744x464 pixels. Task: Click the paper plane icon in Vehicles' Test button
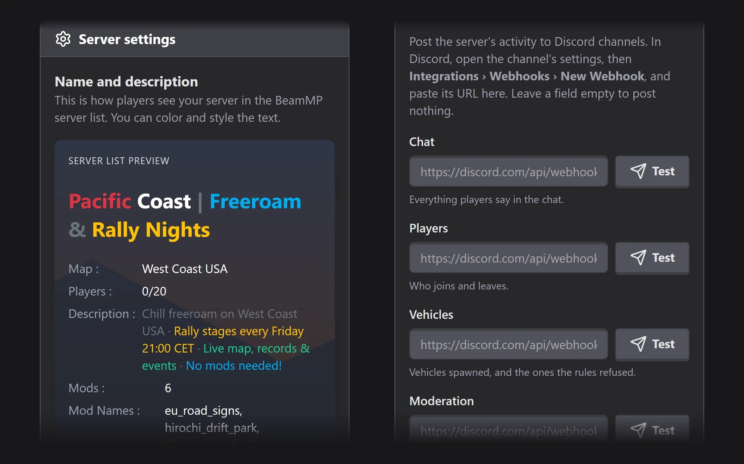(638, 344)
